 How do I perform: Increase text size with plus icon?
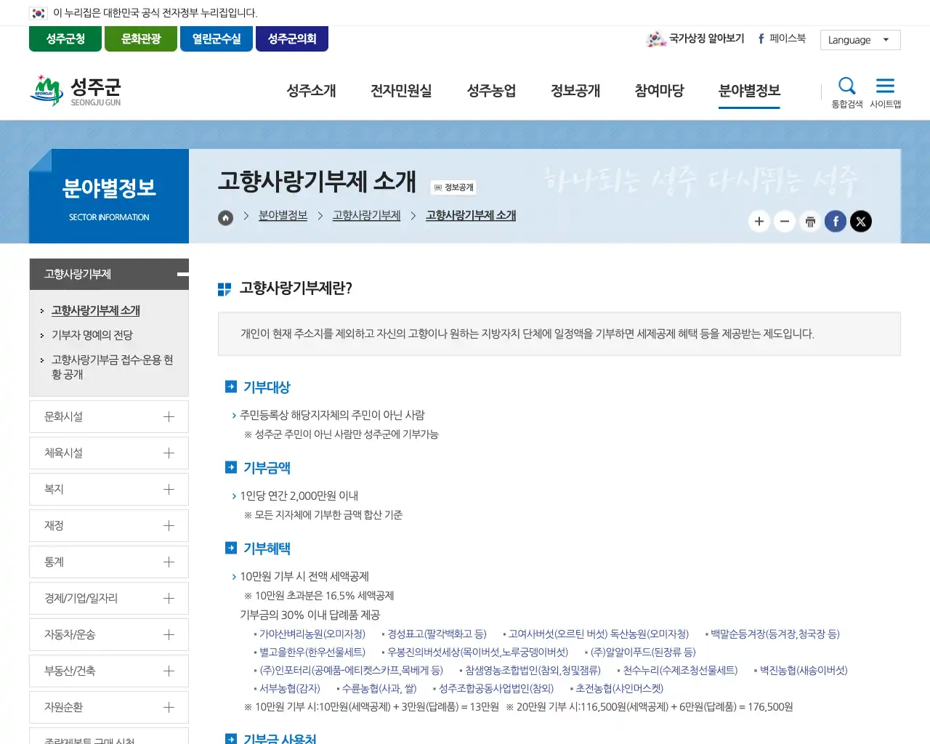tap(759, 222)
